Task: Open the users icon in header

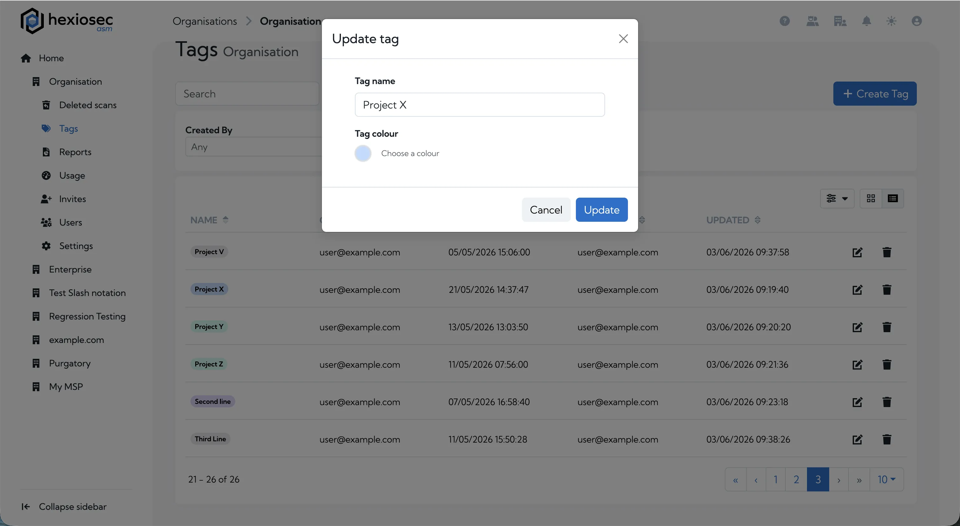Action: pyautogui.click(x=812, y=21)
